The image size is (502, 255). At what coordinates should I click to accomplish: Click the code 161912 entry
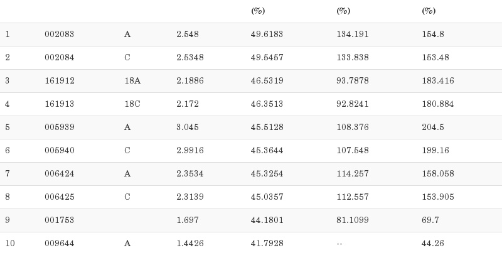pyautogui.click(x=59, y=81)
